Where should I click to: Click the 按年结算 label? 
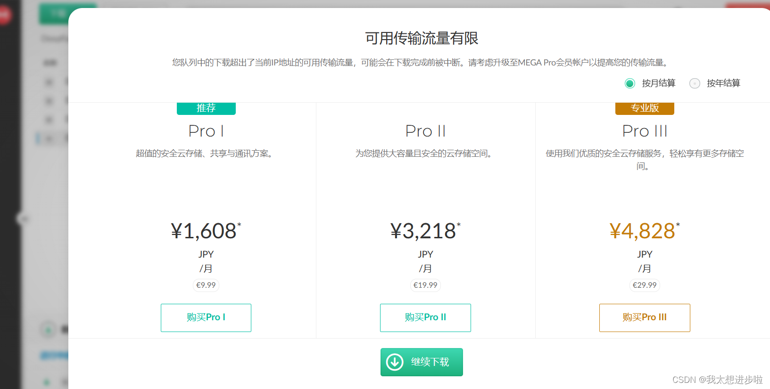[723, 83]
